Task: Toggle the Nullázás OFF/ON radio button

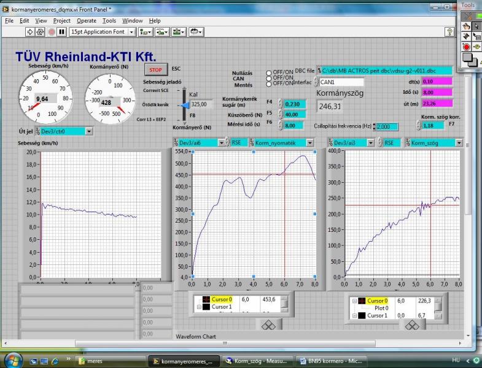Action: [x=269, y=73]
